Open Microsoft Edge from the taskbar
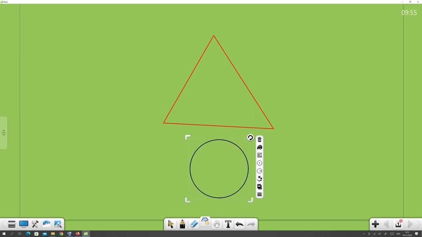 coord(28,234)
